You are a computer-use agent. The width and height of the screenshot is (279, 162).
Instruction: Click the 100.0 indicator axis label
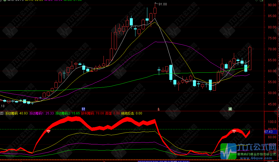tap(272, 122)
